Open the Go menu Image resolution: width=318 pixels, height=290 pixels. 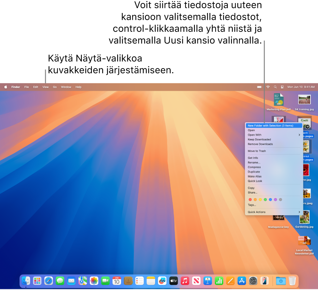[55, 87]
